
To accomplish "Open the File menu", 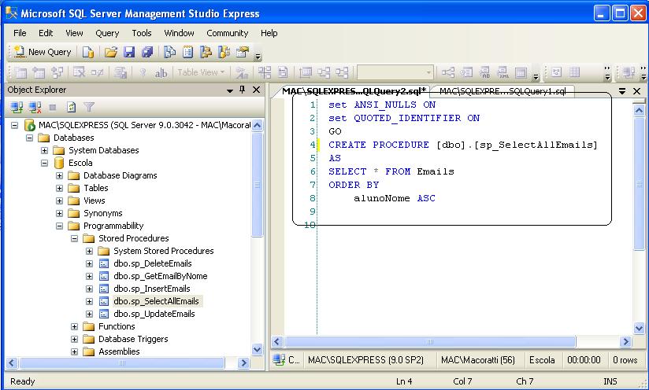I will click(20, 33).
